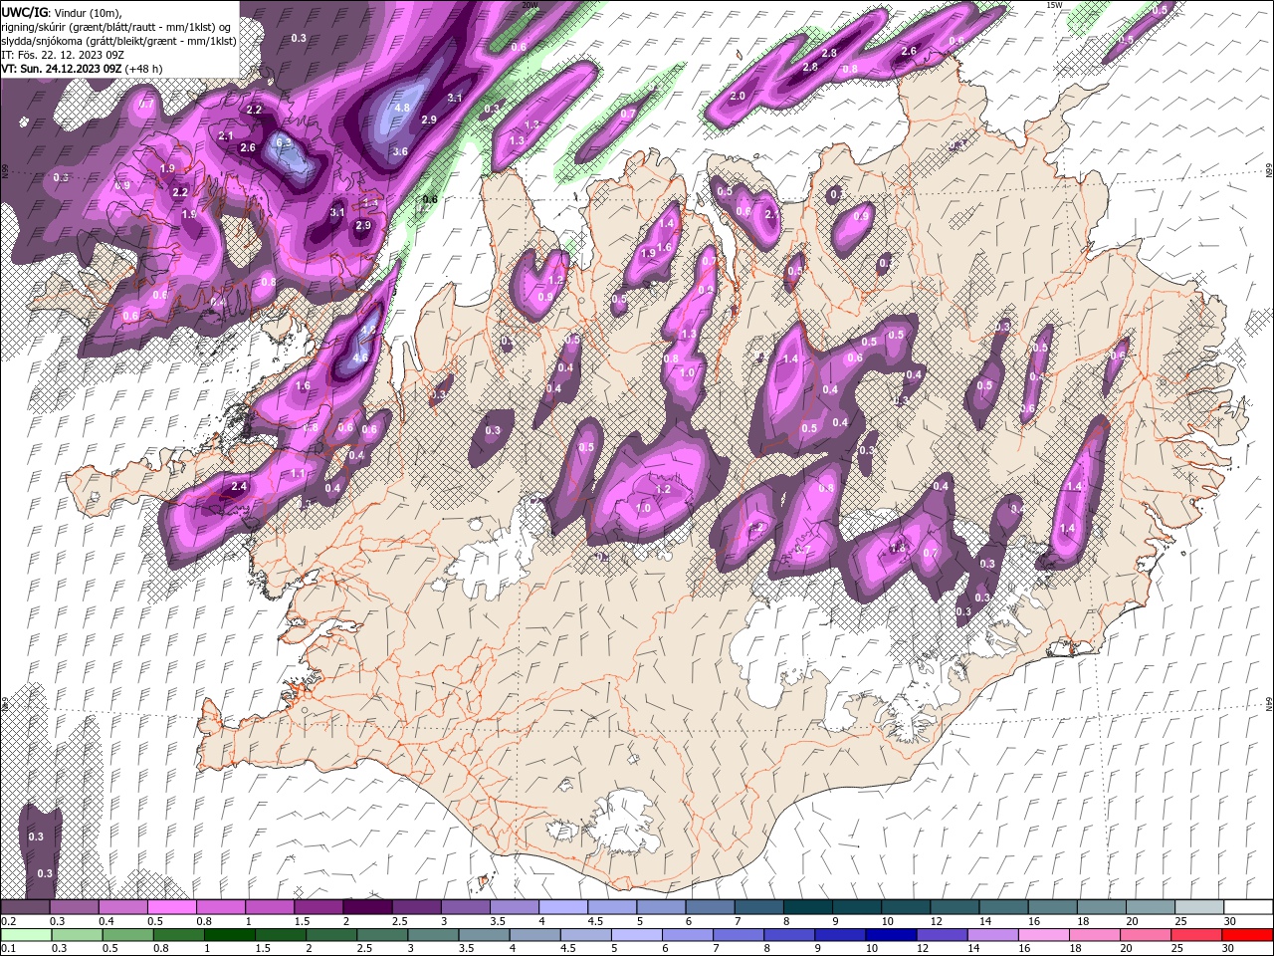Click the '3.6' precipitation value on the map
Screen dimensions: 1274x956
pyautogui.click(x=400, y=151)
